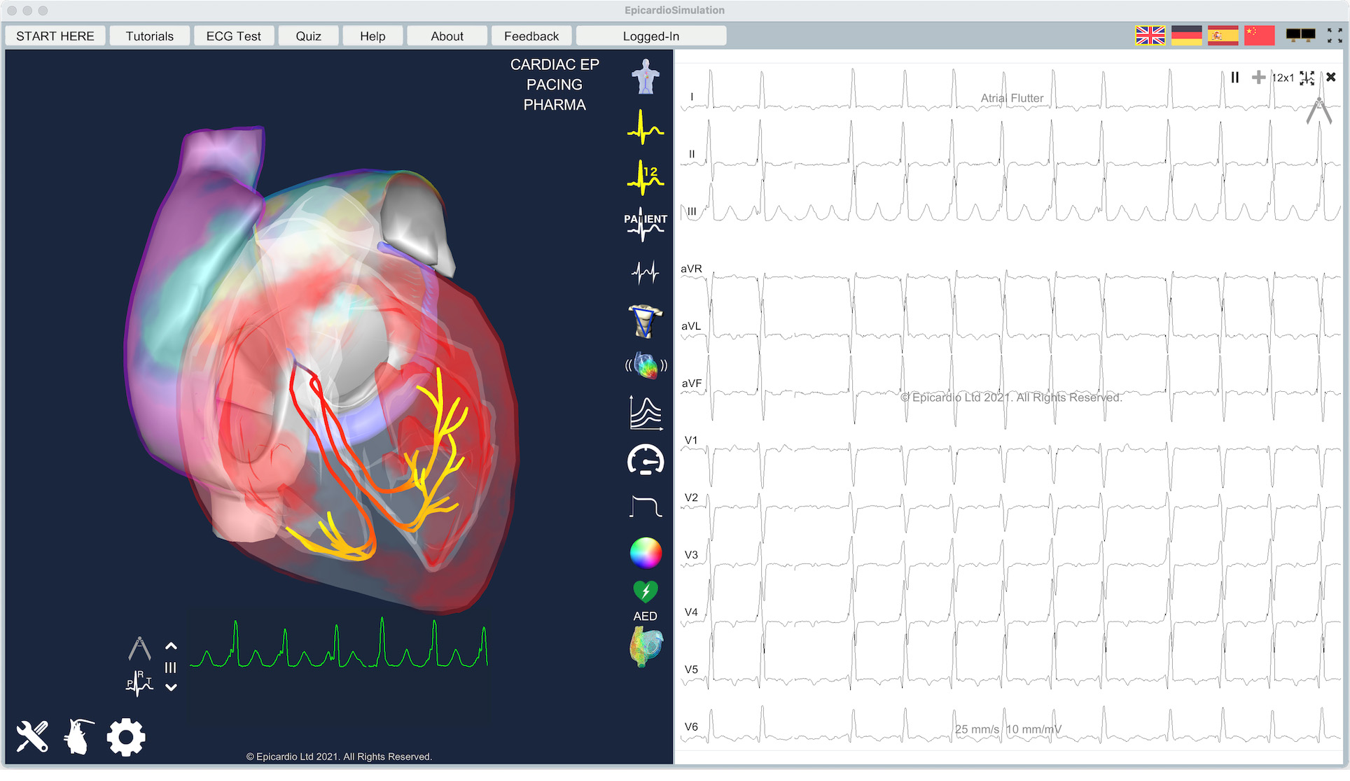Open the speed gauge icon
Screen dimensions: 1350x781
click(645, 460)
